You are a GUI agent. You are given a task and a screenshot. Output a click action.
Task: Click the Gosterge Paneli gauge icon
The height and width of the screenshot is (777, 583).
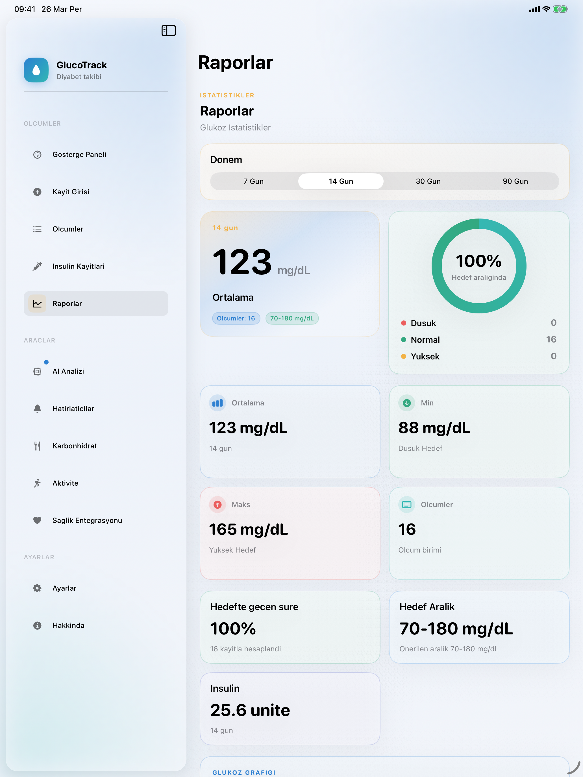click(x=37, y=154)
